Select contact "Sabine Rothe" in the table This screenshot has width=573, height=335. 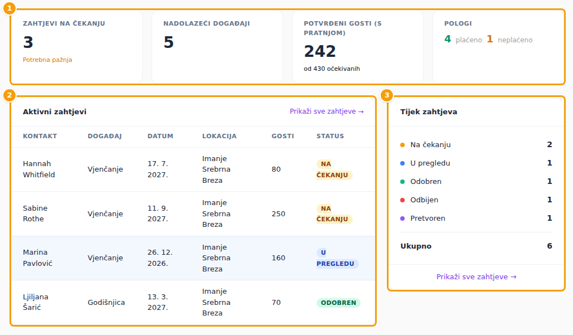[35, 213]
